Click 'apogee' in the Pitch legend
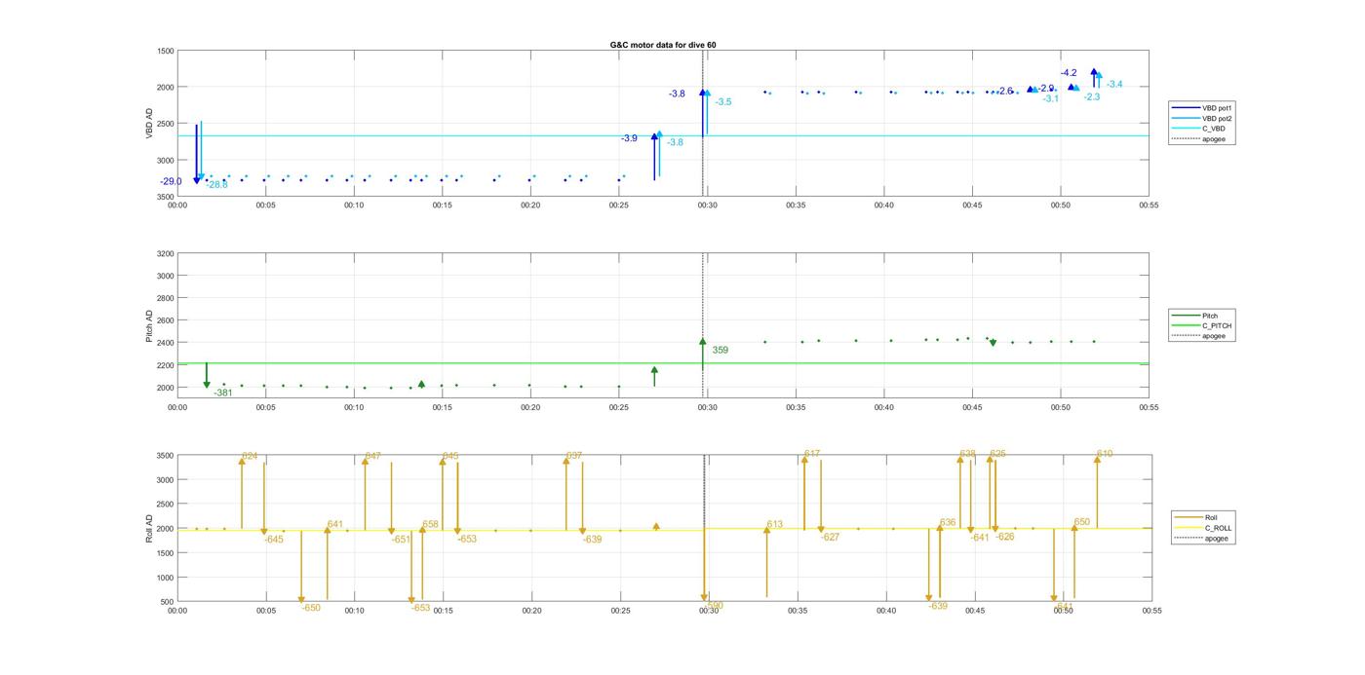The width and height of the screenshot is (1365, 675). point(1202,336)
